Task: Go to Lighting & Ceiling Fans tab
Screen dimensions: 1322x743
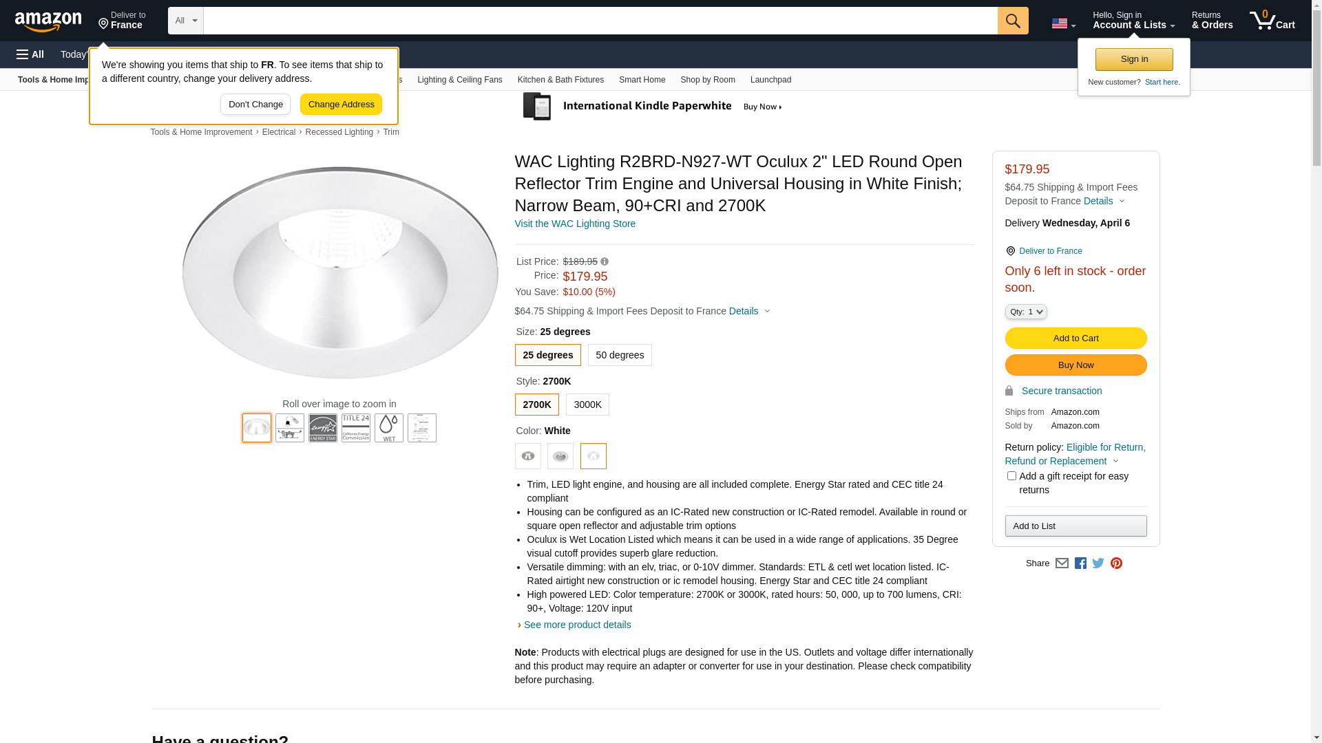Action: click(x=459, y=80)
